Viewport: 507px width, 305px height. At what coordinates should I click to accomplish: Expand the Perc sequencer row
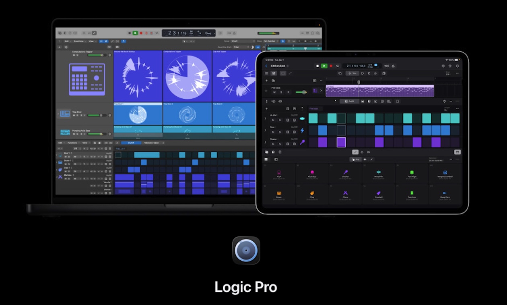pyautogui.click(x=266, y=130)
